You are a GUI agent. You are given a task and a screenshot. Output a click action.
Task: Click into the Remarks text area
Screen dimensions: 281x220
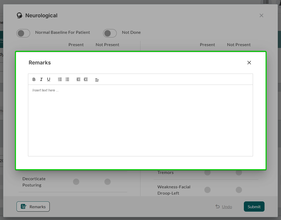[140, 120]
